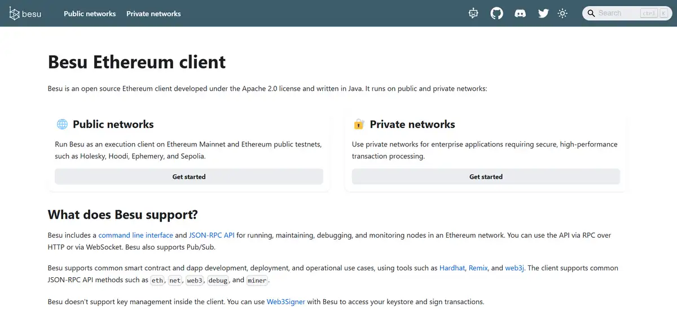Follow the Hardhat link
The image size is (677, 311).
(452, 268)
